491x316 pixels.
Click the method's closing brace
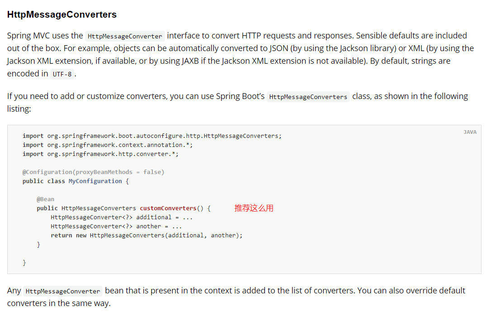click(x=38, y=245)
